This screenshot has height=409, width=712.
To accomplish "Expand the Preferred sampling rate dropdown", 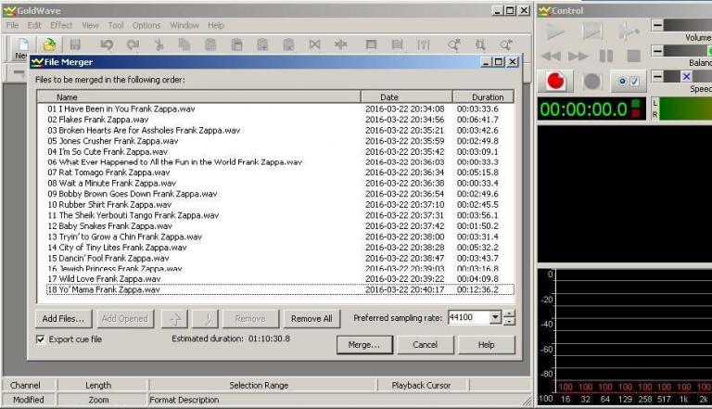I will point(495,318).
